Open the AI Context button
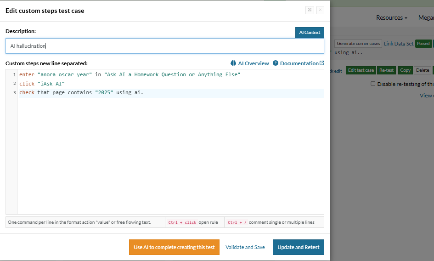The height and width of the screenshot is (261, 434). click(x=310, y=33)
